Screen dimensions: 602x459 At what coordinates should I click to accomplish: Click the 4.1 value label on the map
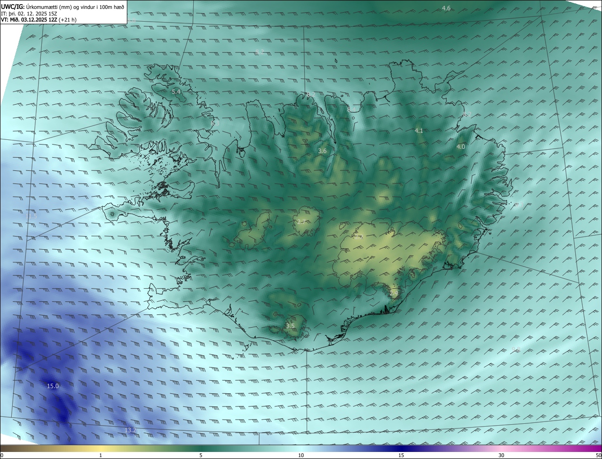419,131
